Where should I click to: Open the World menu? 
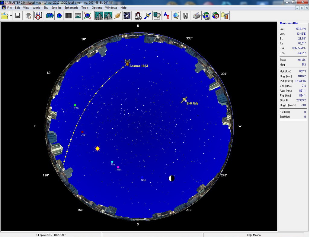pos(37,8)
